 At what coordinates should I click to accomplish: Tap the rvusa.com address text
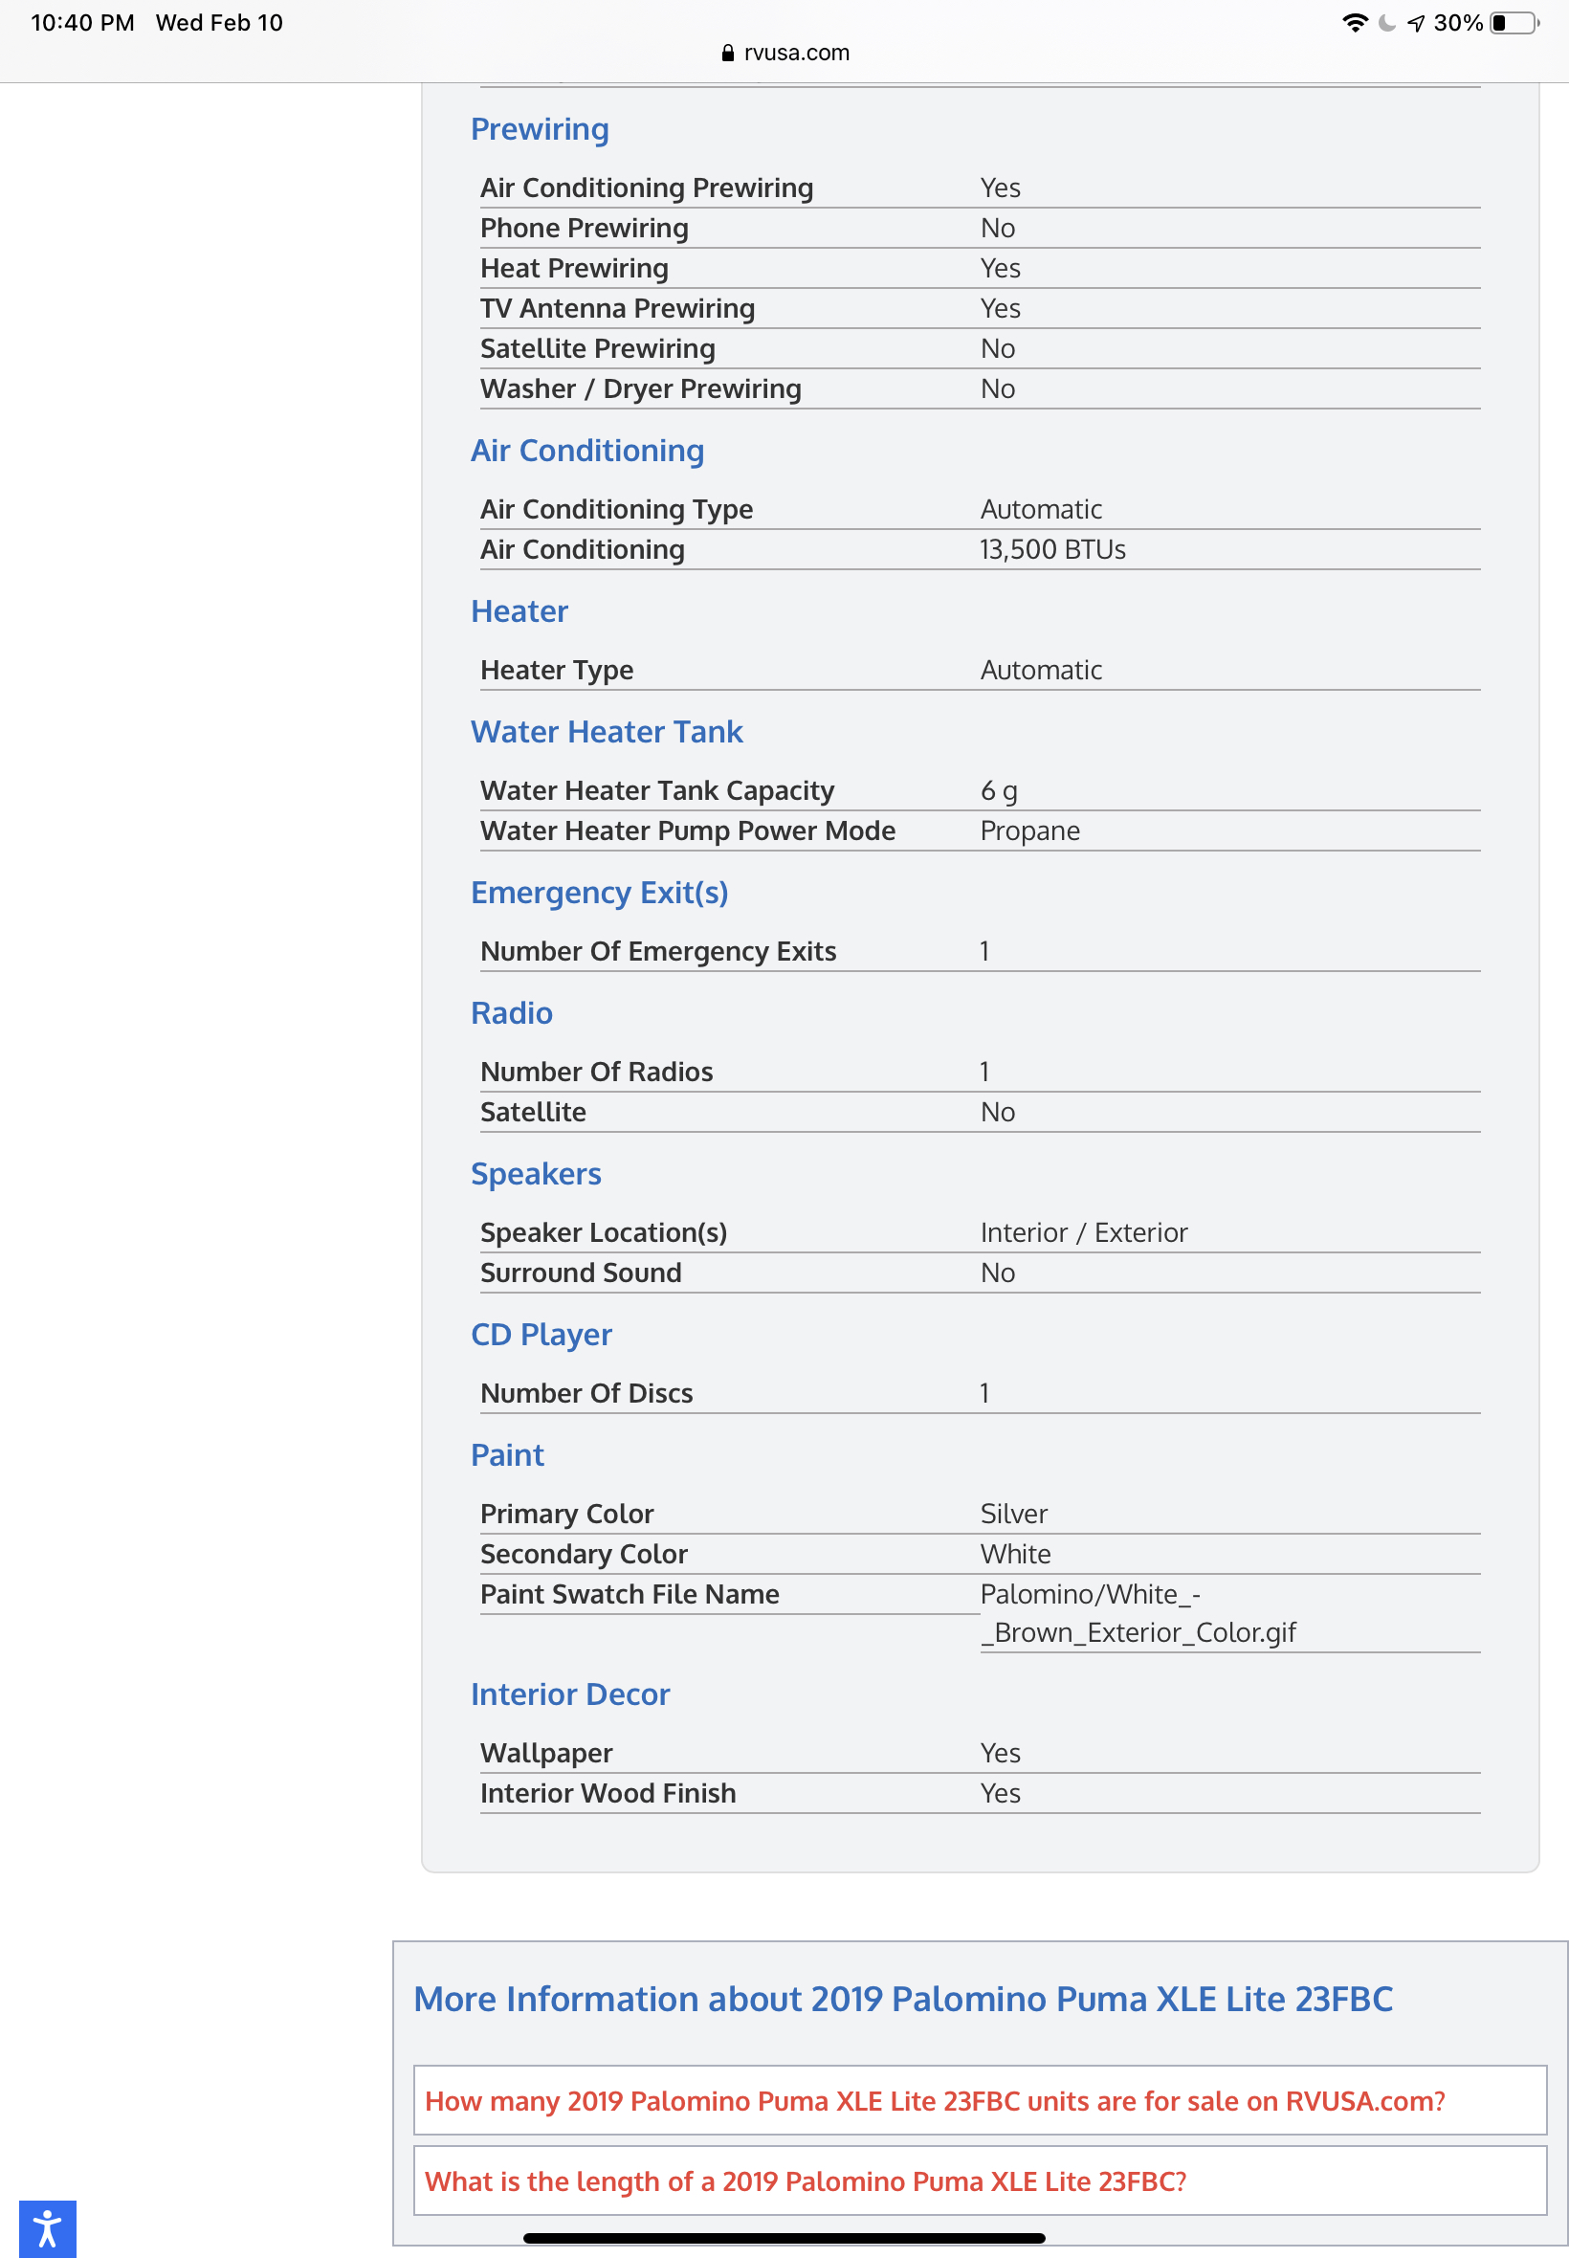pos(796,53)
